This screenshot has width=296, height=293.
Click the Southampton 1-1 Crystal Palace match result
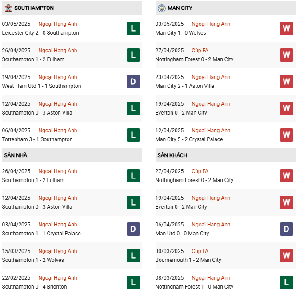(41, 234)
